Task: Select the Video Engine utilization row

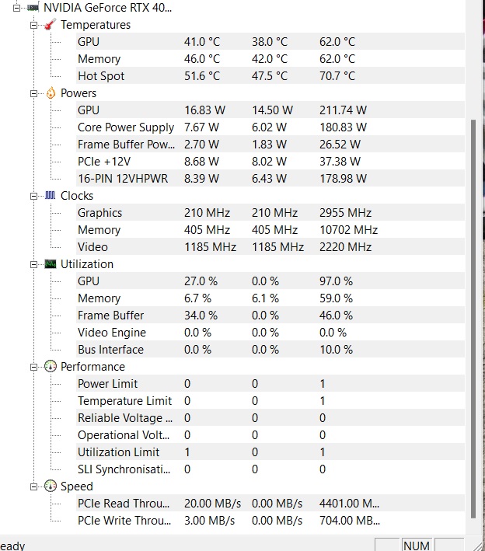Action: pyautogui.click(x=112, y=333)
